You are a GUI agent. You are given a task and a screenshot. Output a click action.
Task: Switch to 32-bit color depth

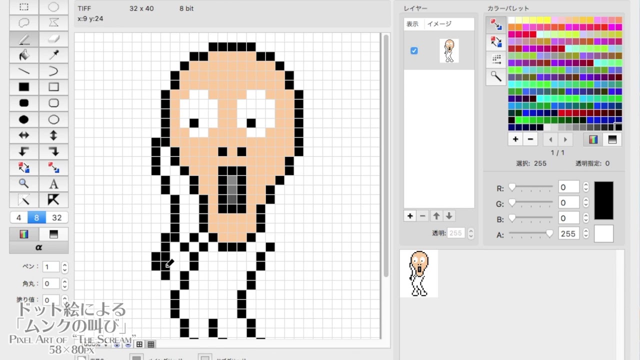pos(57,217)
